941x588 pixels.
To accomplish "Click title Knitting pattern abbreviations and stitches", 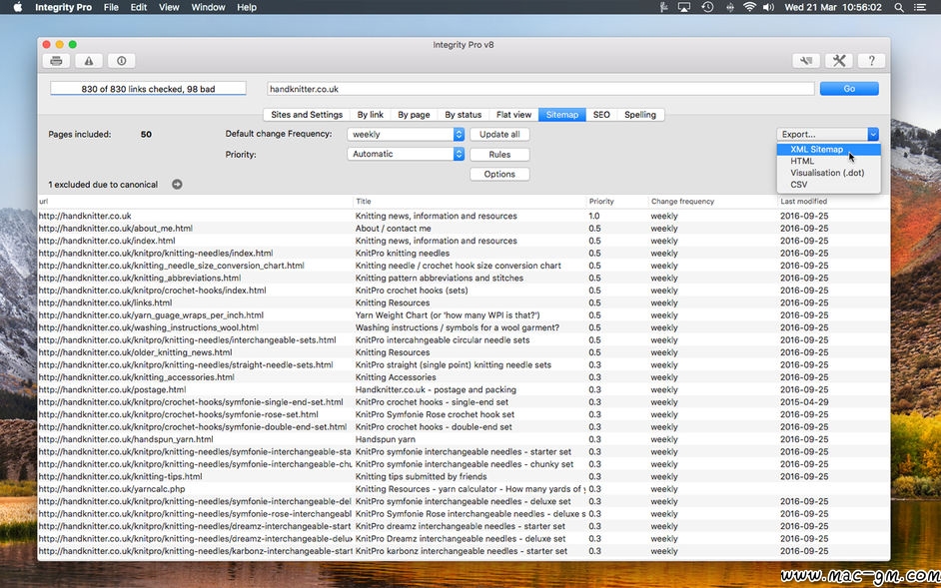I will coord(440,279).
